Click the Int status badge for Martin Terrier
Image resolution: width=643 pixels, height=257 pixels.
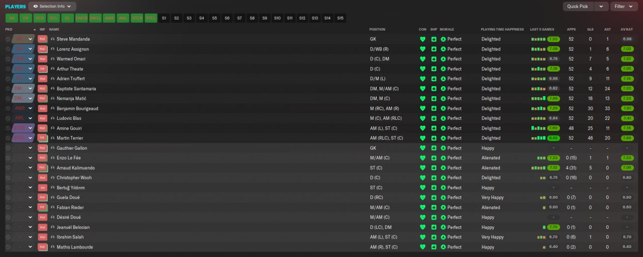[x=42, y=138]
